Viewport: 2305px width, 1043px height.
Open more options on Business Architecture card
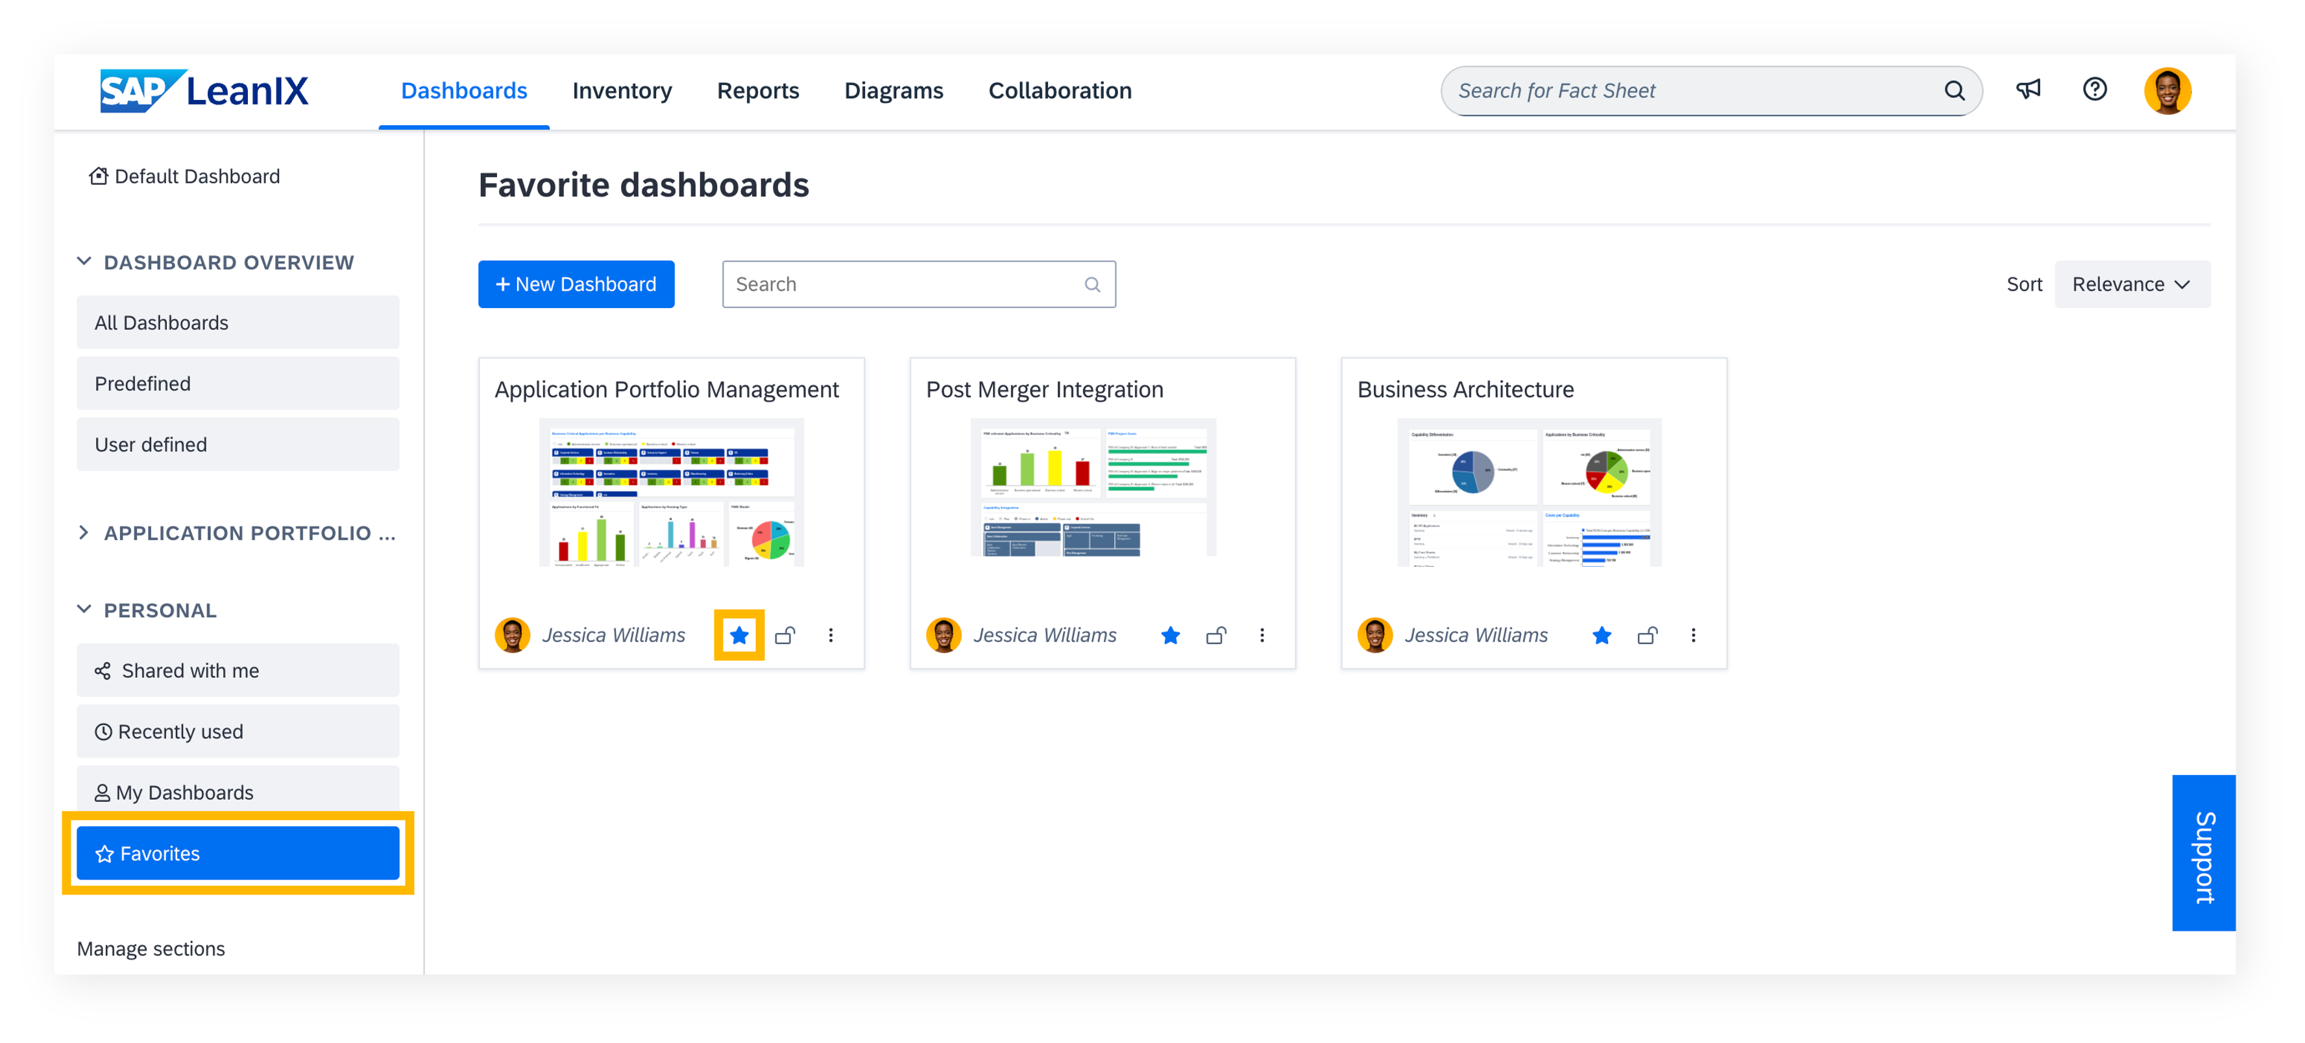pos(1693,635)
